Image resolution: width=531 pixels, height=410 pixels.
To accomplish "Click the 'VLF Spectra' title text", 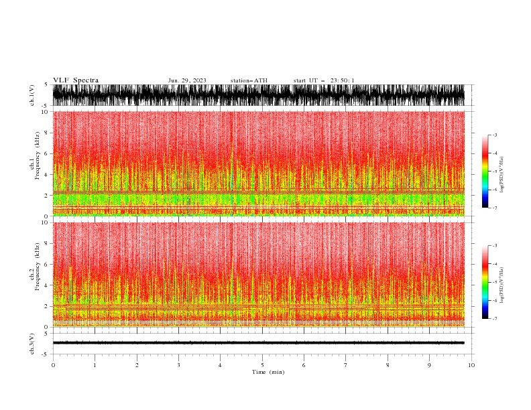I will point(76,80).
